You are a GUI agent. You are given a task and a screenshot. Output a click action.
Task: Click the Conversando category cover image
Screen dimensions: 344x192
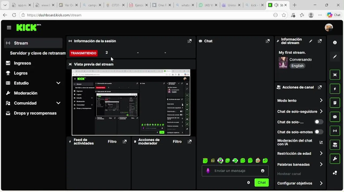(x=283, y=62)
